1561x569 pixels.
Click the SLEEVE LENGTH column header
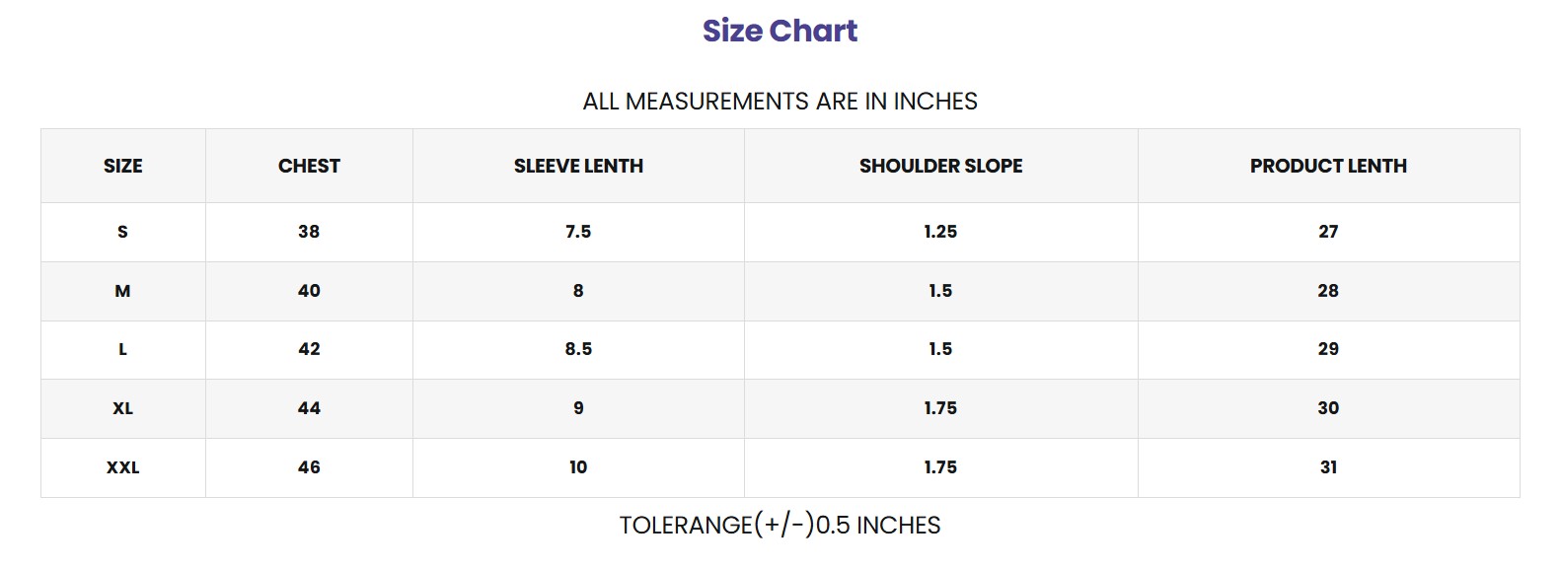coord(578,166)
